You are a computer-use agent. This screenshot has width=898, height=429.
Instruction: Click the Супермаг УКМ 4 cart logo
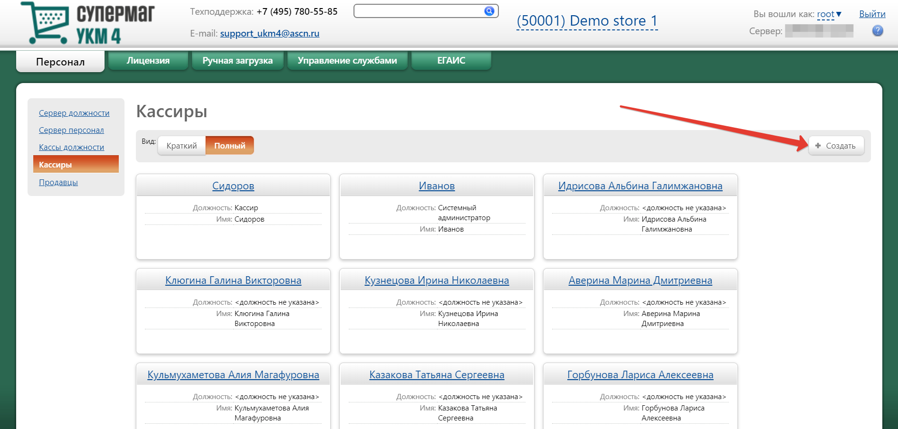coord(87,23)
